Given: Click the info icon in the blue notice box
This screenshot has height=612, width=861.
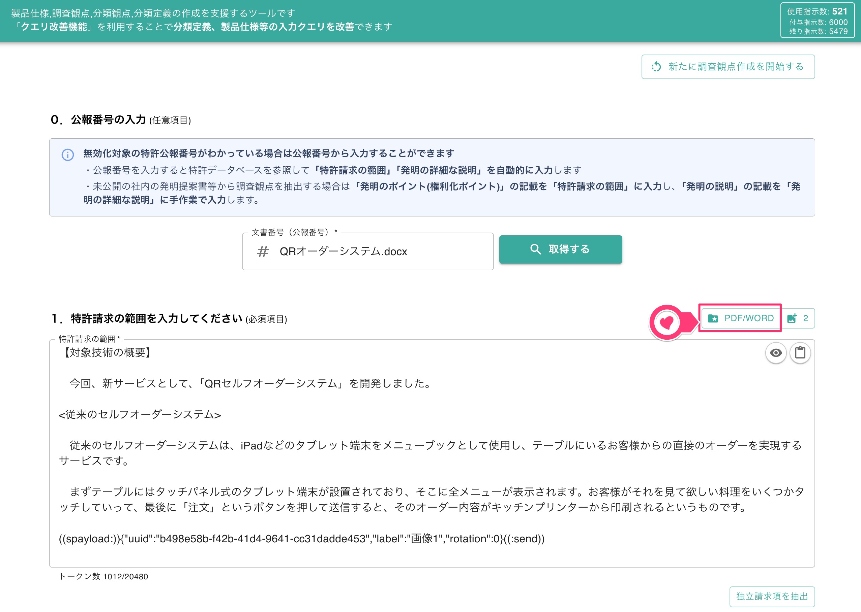Looking at the screenshot, I should [x=67, y=155].
